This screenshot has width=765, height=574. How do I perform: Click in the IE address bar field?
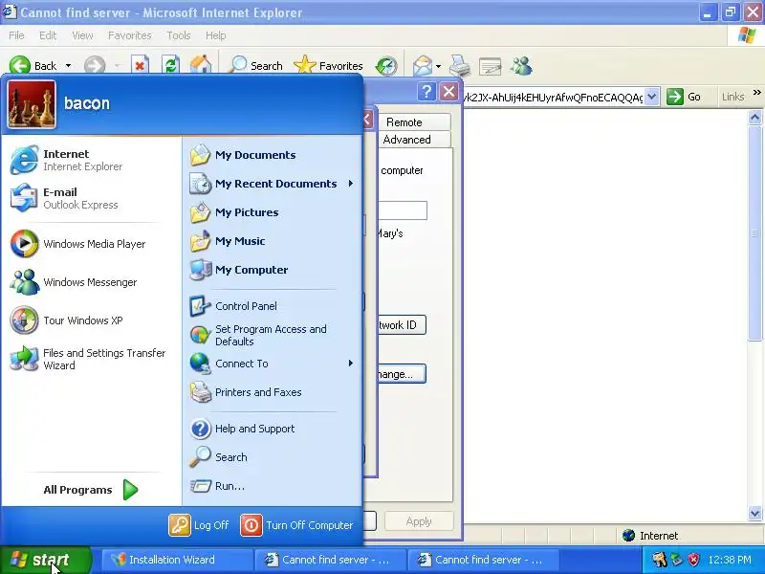(553, 97)
